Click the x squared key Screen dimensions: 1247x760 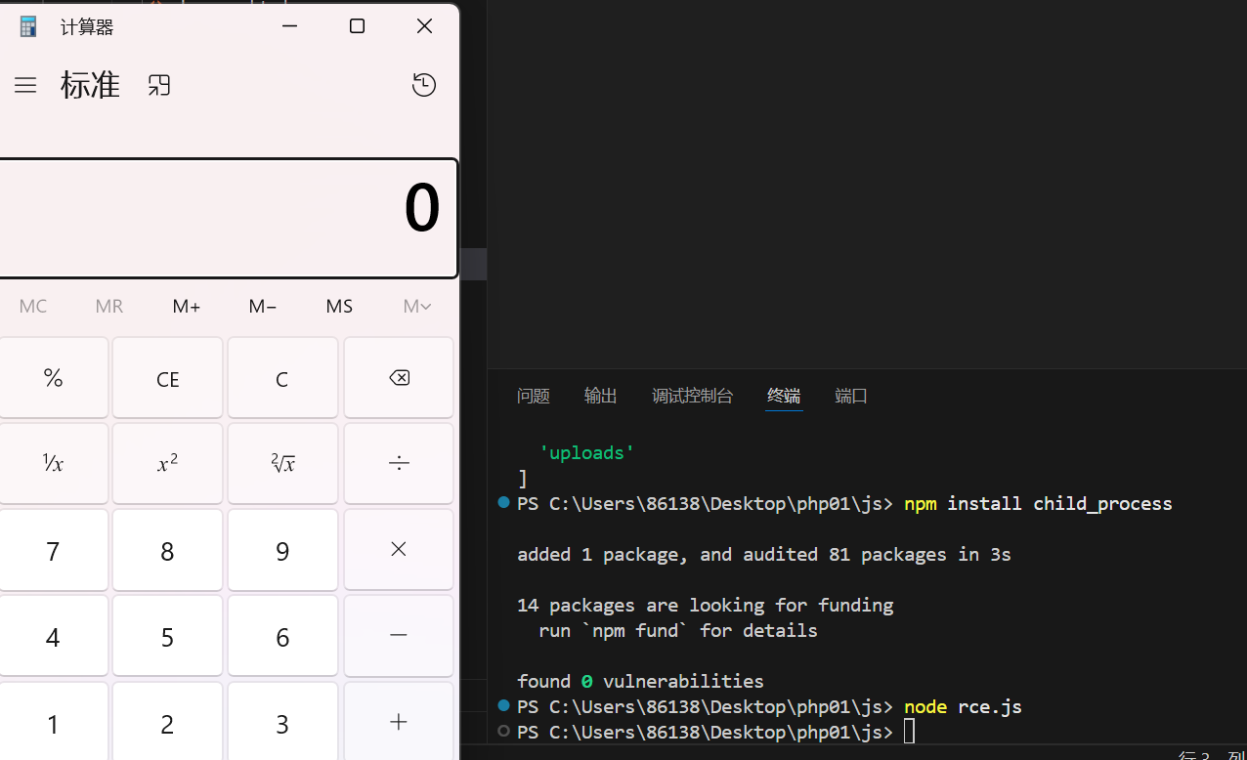[x=168, y=463]
